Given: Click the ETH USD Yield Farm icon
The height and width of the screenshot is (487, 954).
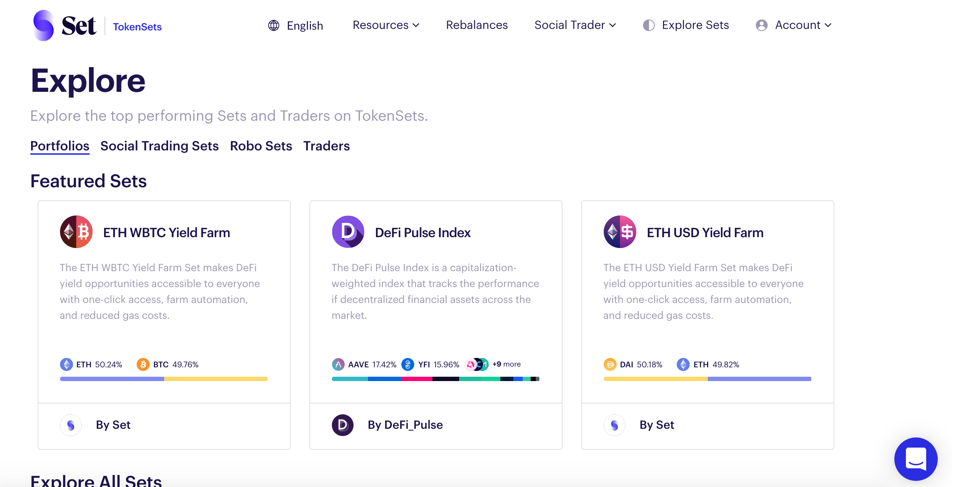Looking at the screenshot, I should tap(619, 232).
